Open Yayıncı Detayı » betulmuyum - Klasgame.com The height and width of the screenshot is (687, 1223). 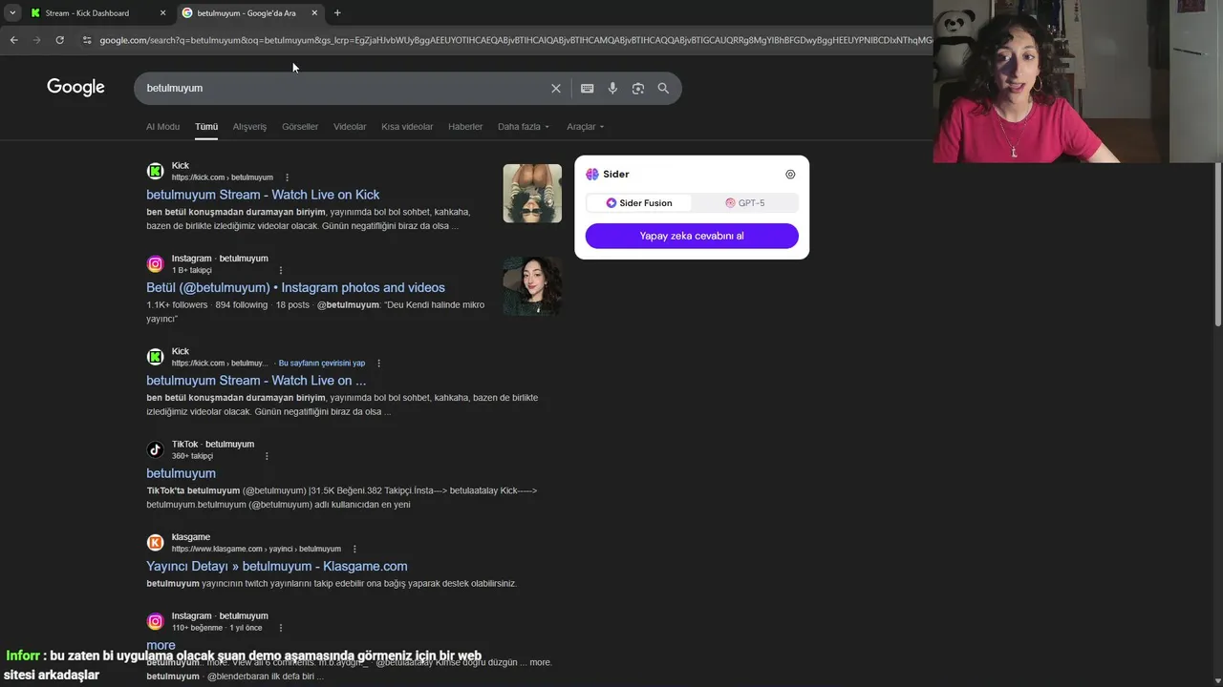coord(277,566)
